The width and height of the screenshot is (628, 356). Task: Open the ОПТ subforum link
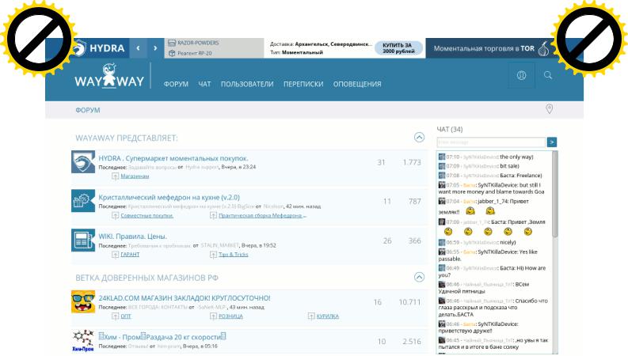pyautogui.click(x=126, y=316)
